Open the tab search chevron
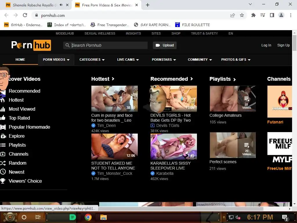 pos(250,4)
